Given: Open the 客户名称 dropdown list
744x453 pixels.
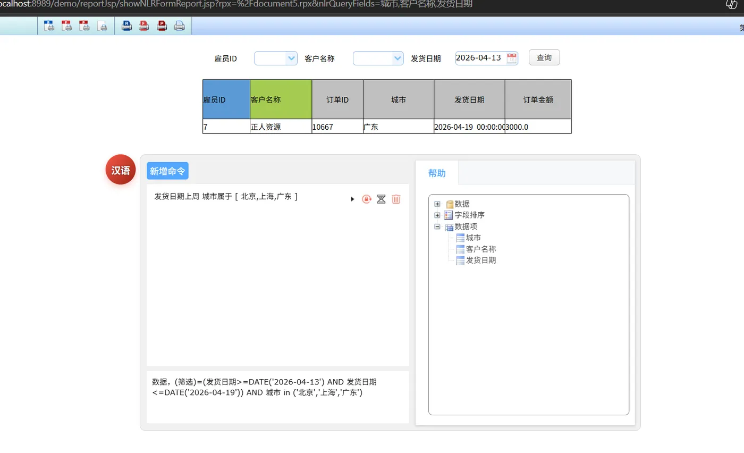Looking at the screenshot, I should point(398,58).
